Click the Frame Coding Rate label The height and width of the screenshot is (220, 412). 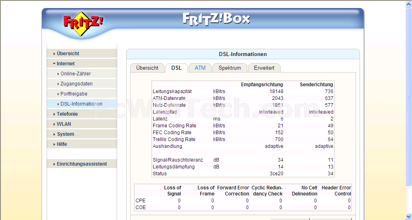click(x=174, y=126)
